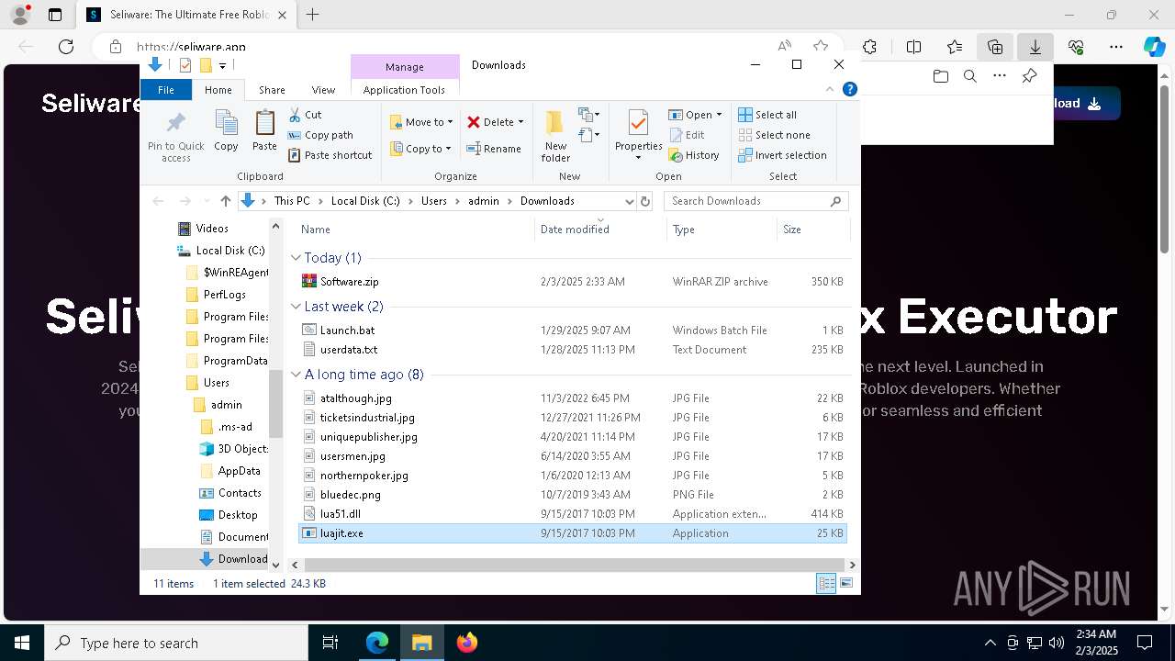Click the Copy ribbon button

(x=226, y=130)
